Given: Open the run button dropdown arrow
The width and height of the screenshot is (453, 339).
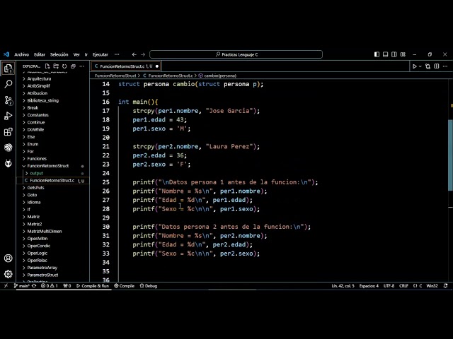Looking at the screenshot, I should pyautogui.click(x=420, y=66).
